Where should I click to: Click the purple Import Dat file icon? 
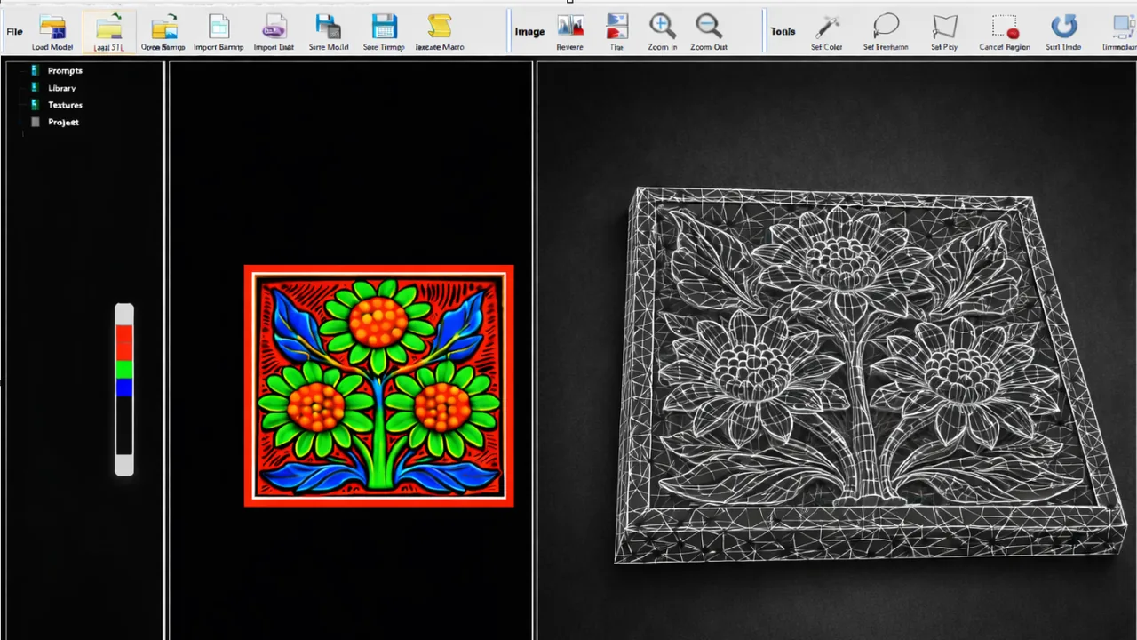click(x=274, y=27)
